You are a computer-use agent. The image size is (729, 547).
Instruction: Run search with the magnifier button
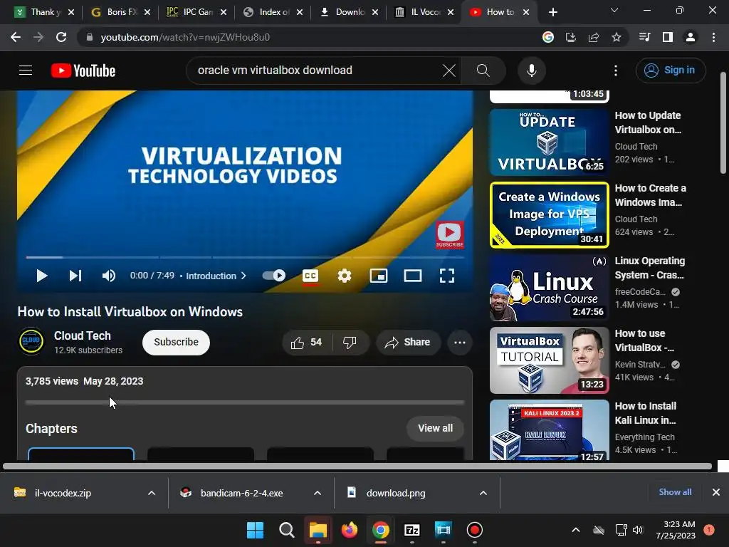click(x=483, y=71)
